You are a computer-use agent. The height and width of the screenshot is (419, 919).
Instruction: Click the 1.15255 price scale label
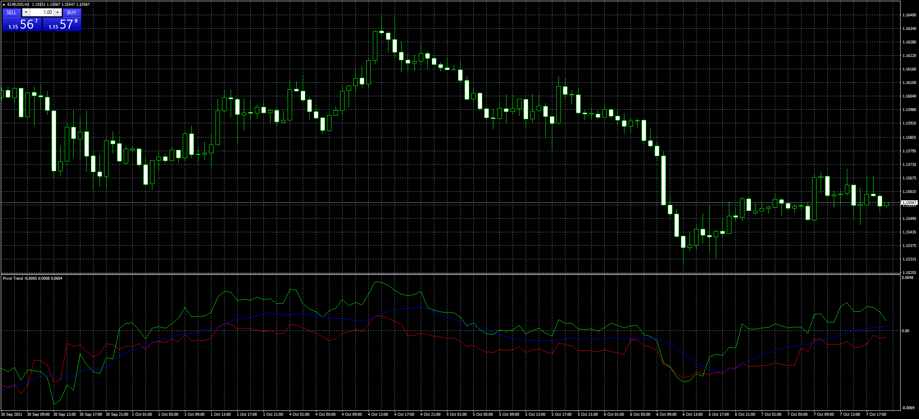click(x=909, y=272)
